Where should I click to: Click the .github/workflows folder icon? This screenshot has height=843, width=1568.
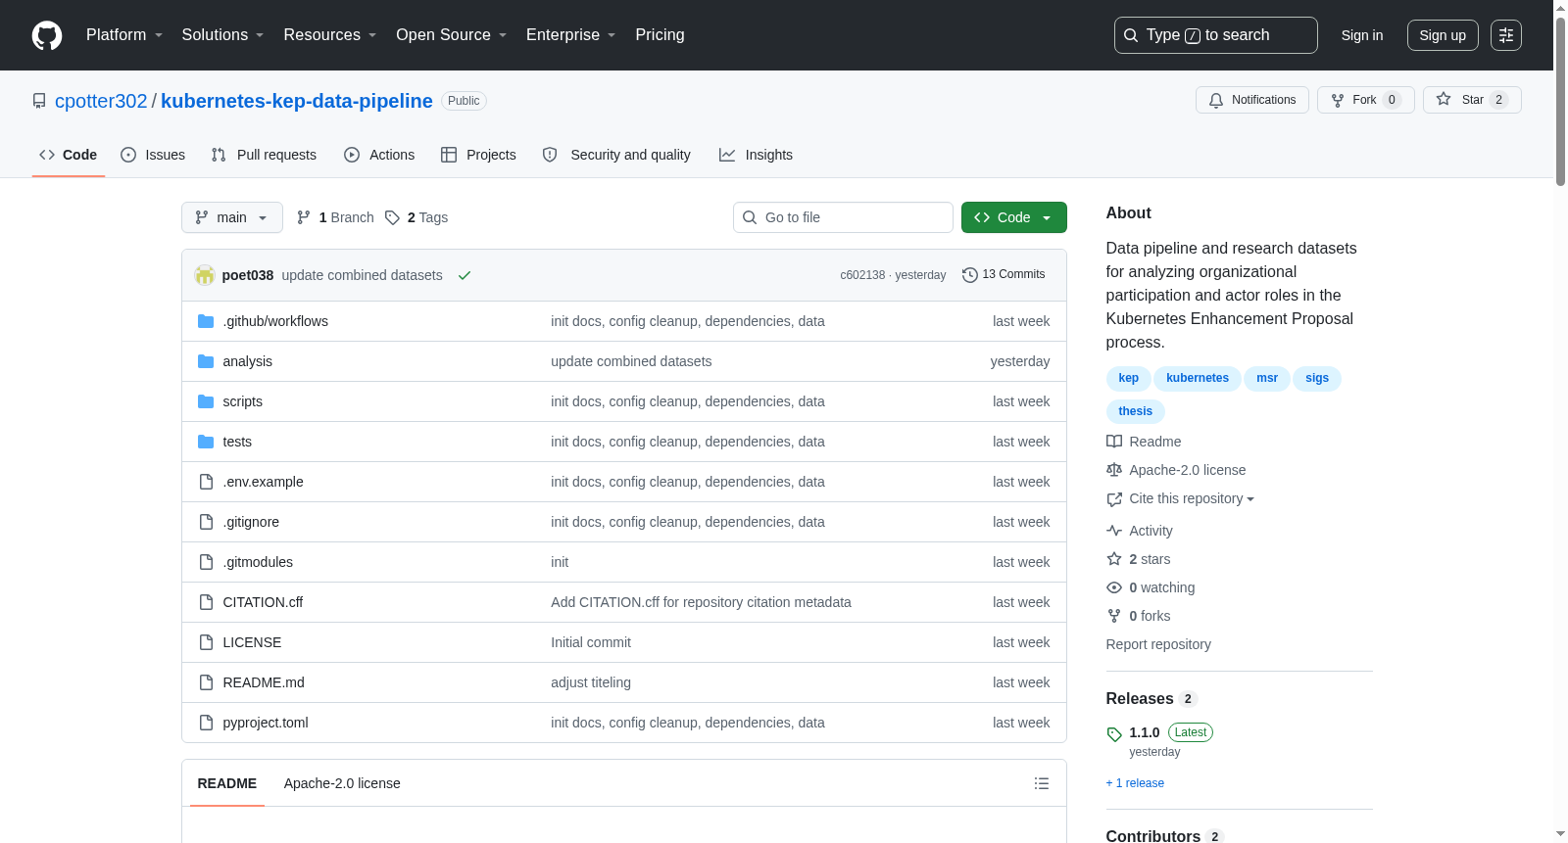[x=206, y=321]
